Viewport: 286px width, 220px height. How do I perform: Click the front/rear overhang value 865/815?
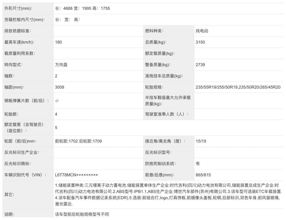click(x=203, y=175)
